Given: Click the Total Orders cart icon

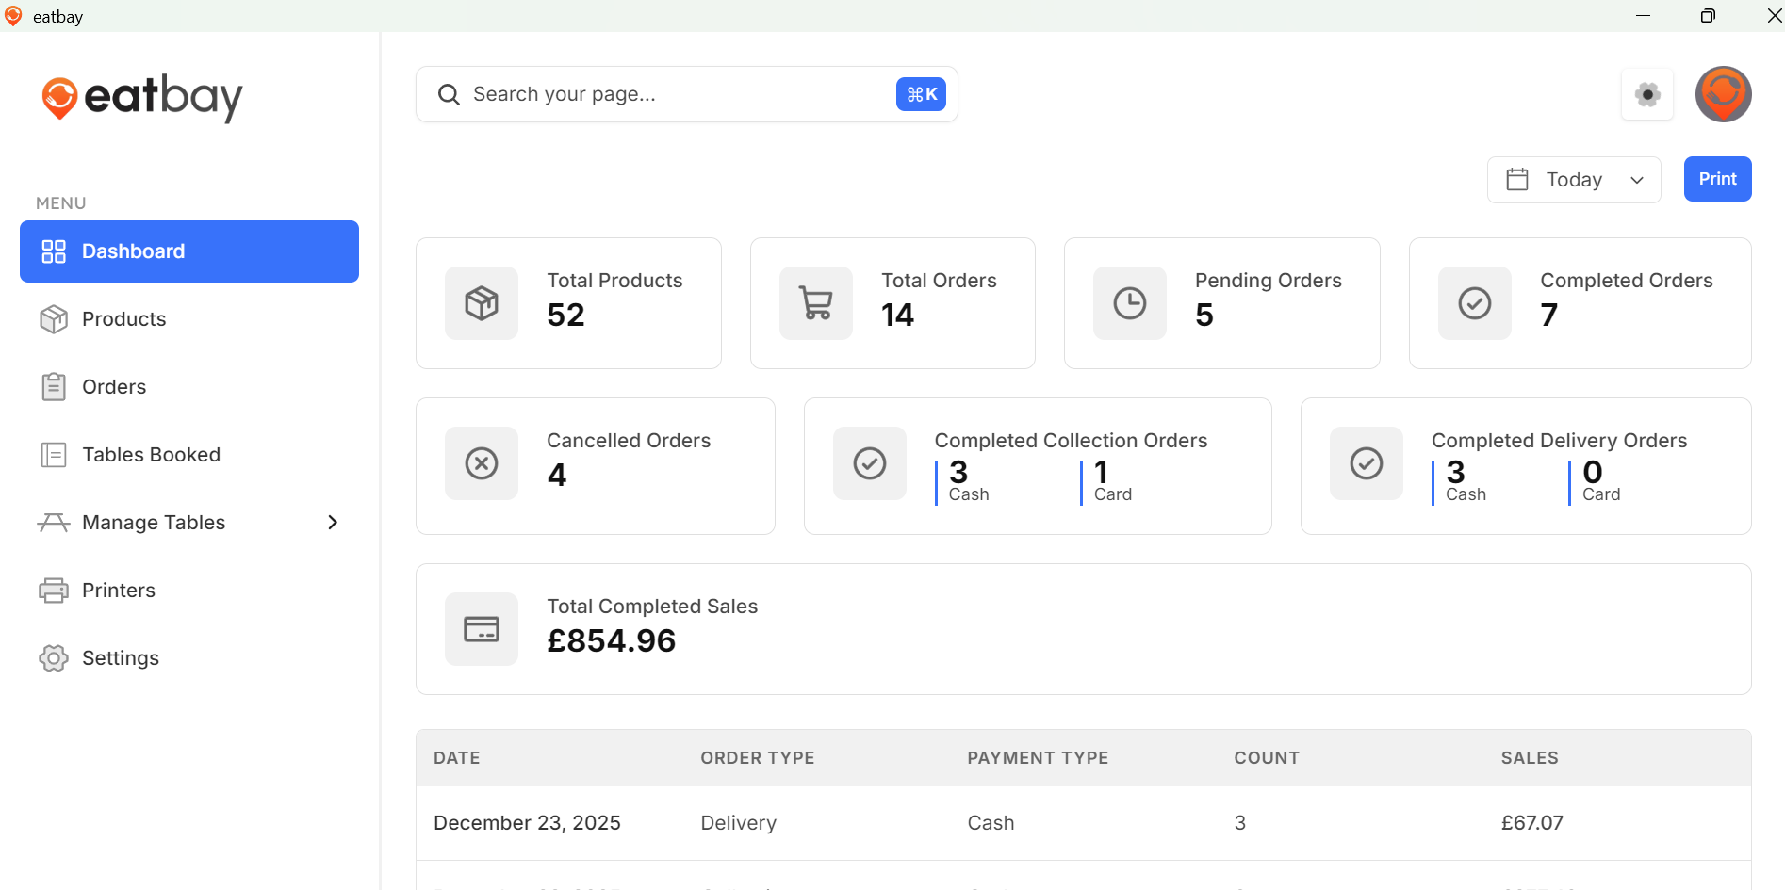Looking at the screenshot, I should (x=815, y=303).
